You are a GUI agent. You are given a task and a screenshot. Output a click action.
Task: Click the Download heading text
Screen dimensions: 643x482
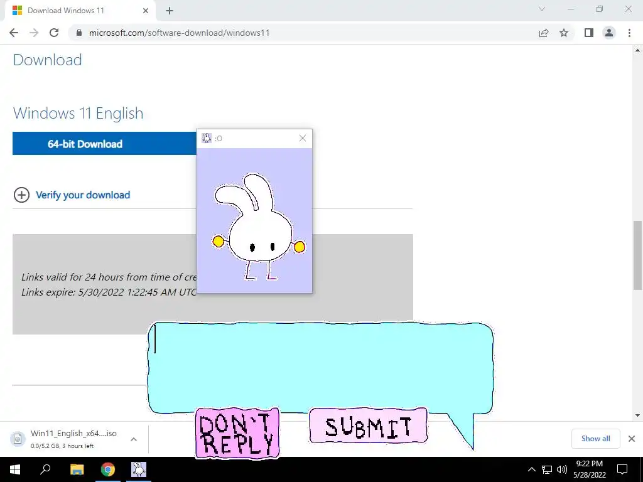[48, 60]
